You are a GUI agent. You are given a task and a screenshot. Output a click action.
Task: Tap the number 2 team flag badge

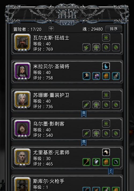[x=111, y=171]
